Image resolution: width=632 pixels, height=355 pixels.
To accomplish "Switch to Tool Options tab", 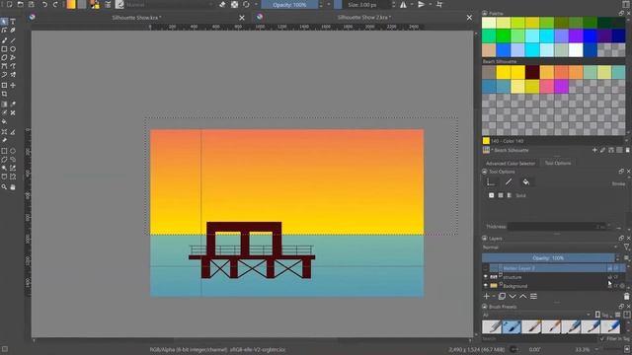I will pos(558,164).
